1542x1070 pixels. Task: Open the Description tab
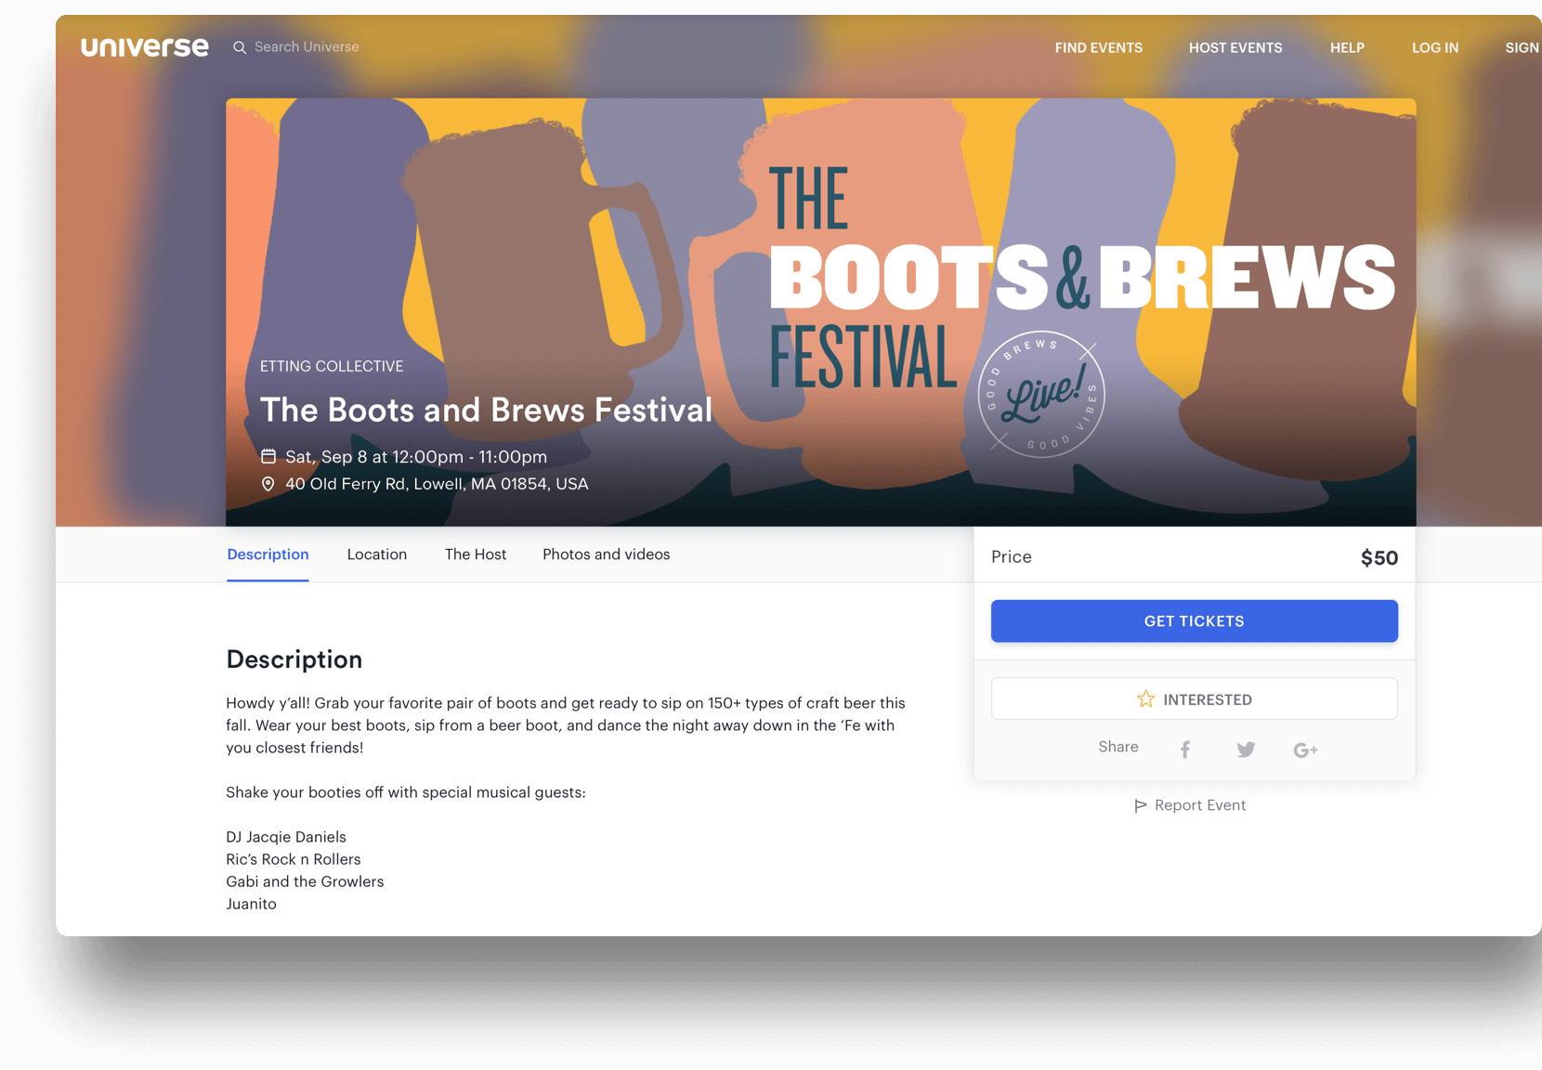(268, 555)
